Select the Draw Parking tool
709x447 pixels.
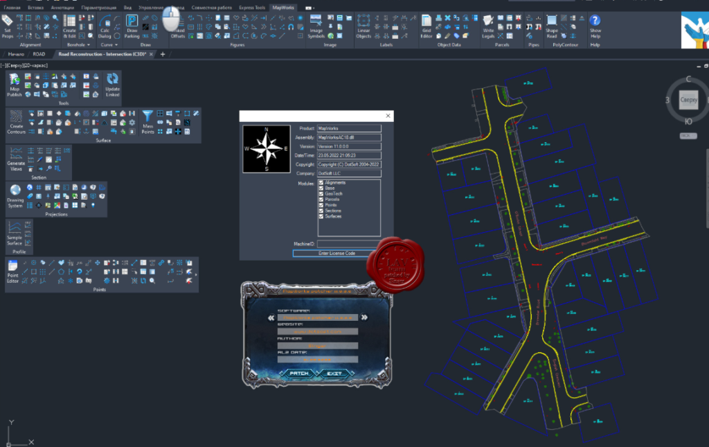pyautogui.click(x=132, y=26)
